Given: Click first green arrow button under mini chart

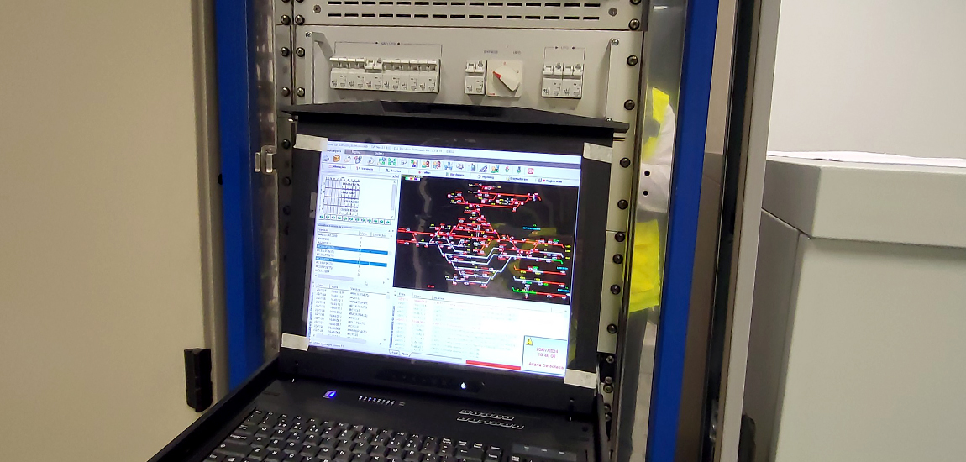Looking at the screenshot, I should click(x=322, y=217).
